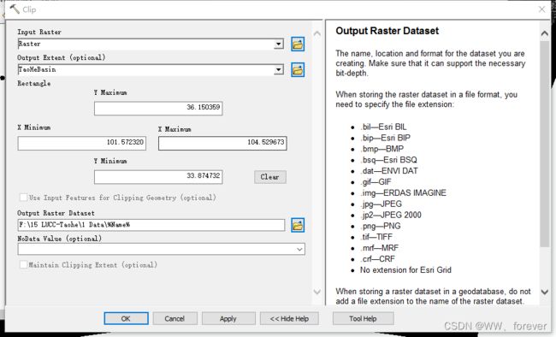Click the '.crf—CRF' list entry
The height and width of the screenshot is (337, 556).
click(377, 259)
